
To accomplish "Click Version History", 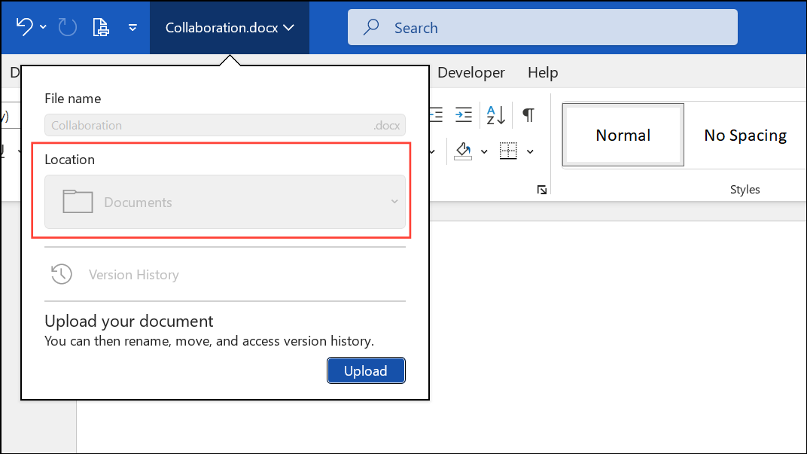I will (134, 275).
